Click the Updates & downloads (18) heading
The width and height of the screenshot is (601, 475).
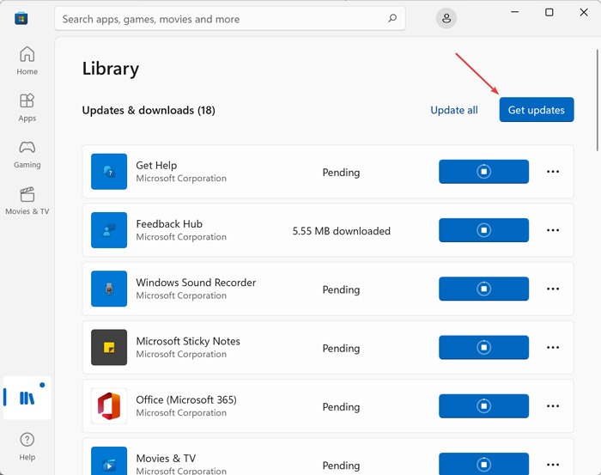point(149,111)
